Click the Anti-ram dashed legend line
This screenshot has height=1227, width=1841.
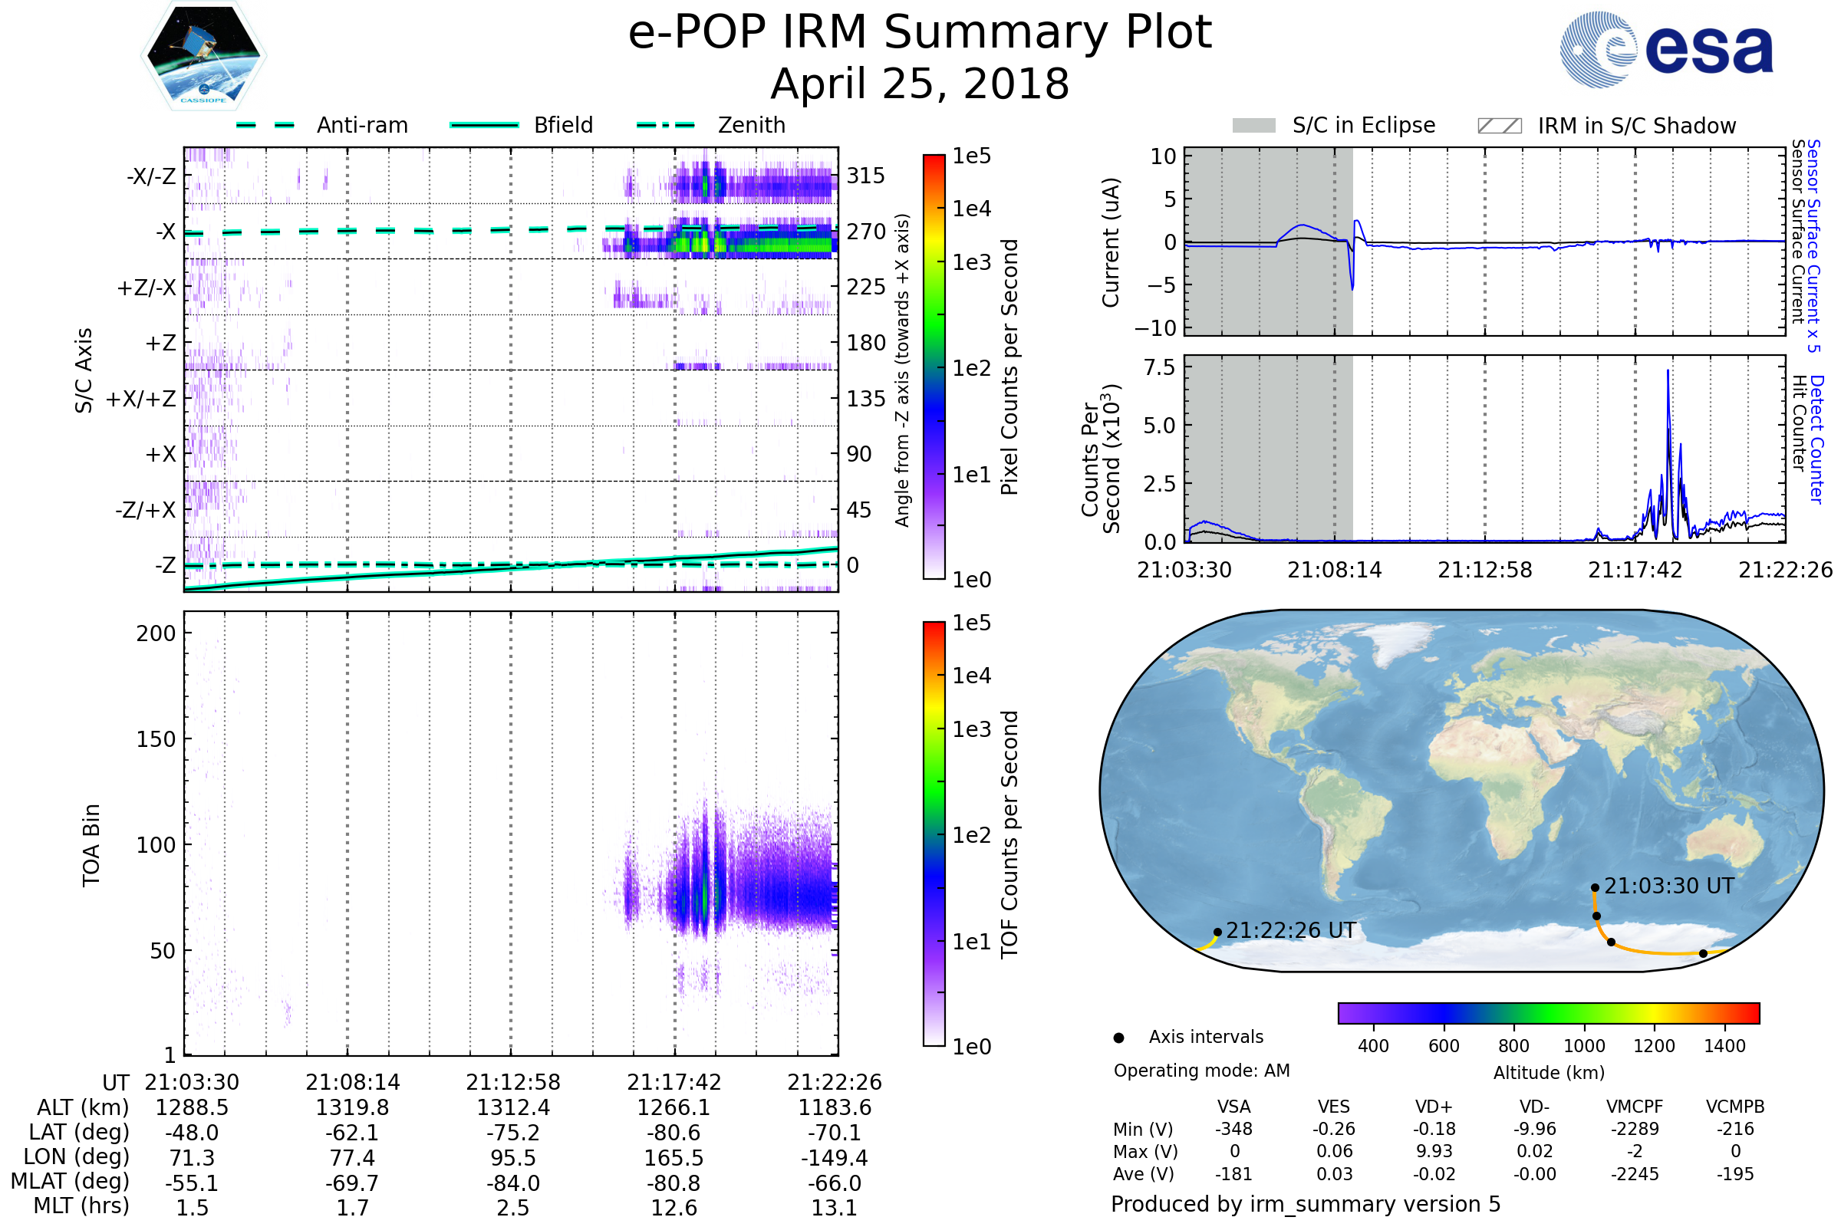pyautogui.click(x=265, y=125)
